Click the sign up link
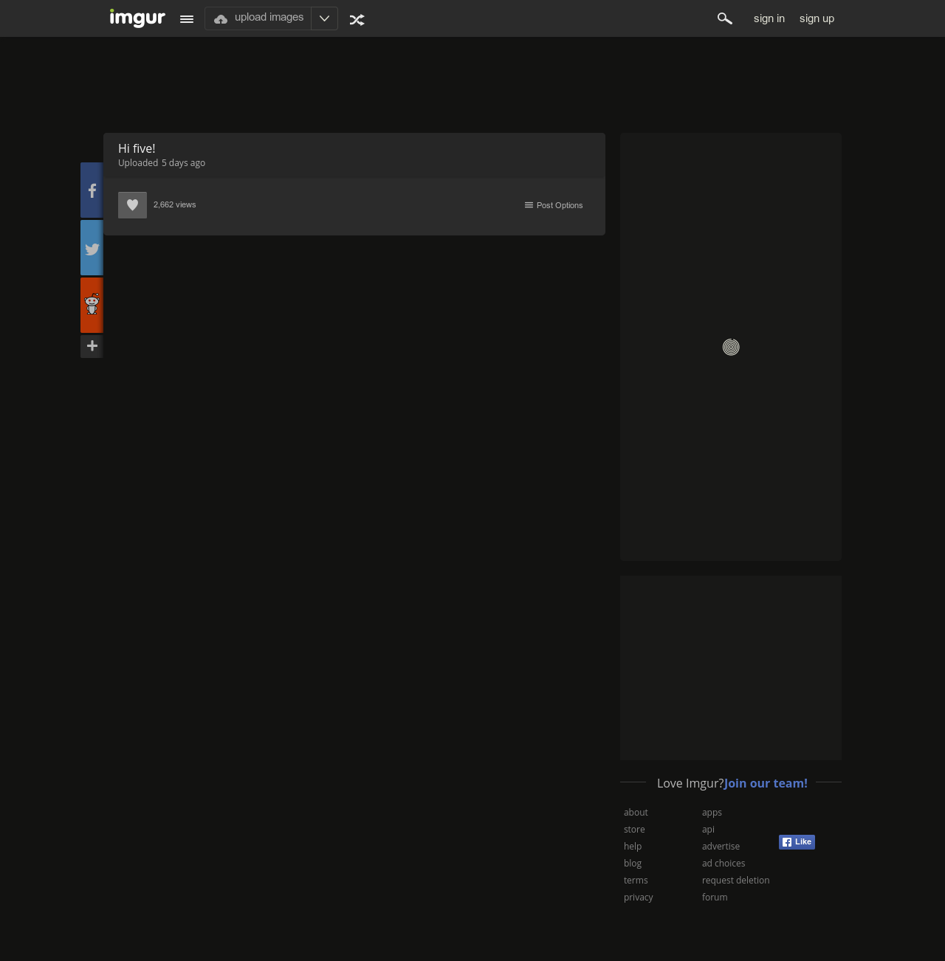945x961 pixels. click(817, 18)
